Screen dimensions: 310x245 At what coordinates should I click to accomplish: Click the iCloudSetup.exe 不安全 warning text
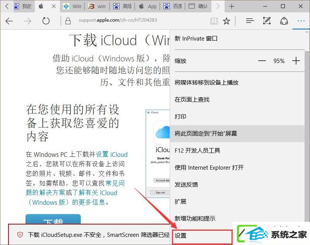[x=99, y=235]
